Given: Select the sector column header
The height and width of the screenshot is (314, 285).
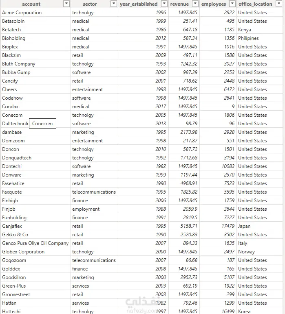Looking at the screenshot, I should 90,4.
